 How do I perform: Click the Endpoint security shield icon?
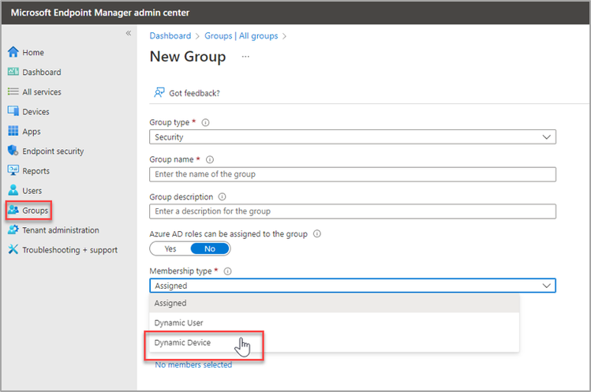click(13, 151)
